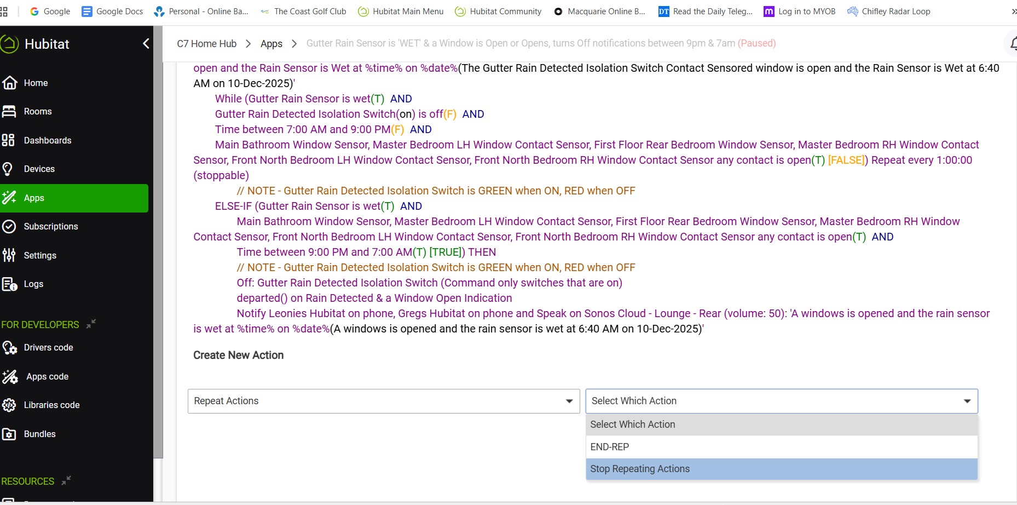Go to C7 Home Hub breadcrumb link

click(206, 44)
